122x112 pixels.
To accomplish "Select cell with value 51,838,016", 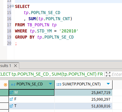I will tap(83, 106).
